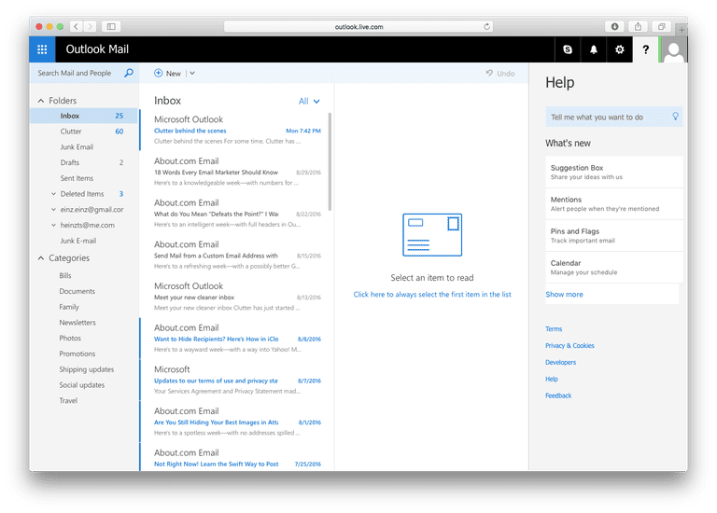Click the search magnifier icon

[129, 73]
